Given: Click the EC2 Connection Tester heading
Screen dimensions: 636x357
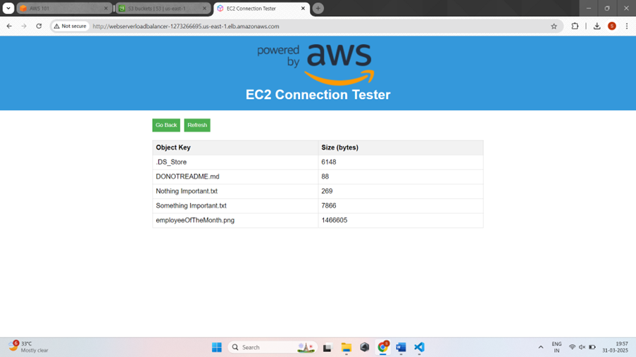Looking at the screenshot, I should tap(318, 95).
